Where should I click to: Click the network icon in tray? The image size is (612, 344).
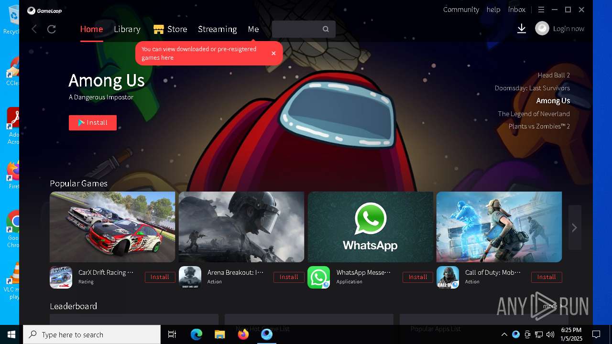click(x=539, y=334)
